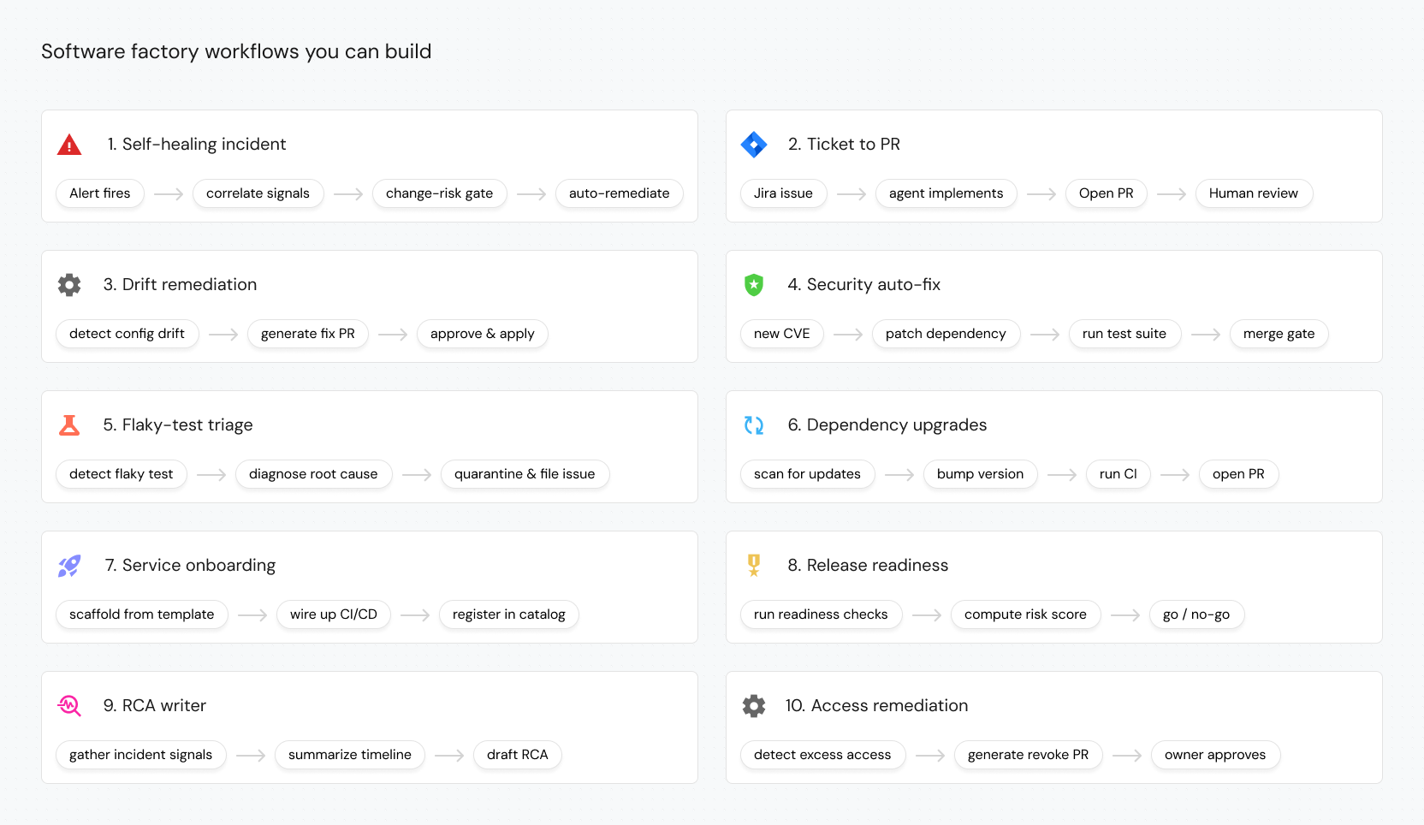1424x825 pixels.
Task: Select the 'patch dependency' step chip
Action: point(946,334)
